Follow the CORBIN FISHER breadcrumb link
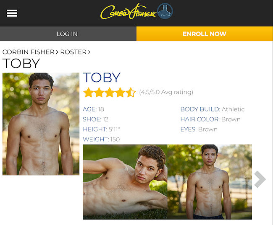Image resolution: width=273 pixels, height=225 pixels. [x=29, y=52]
